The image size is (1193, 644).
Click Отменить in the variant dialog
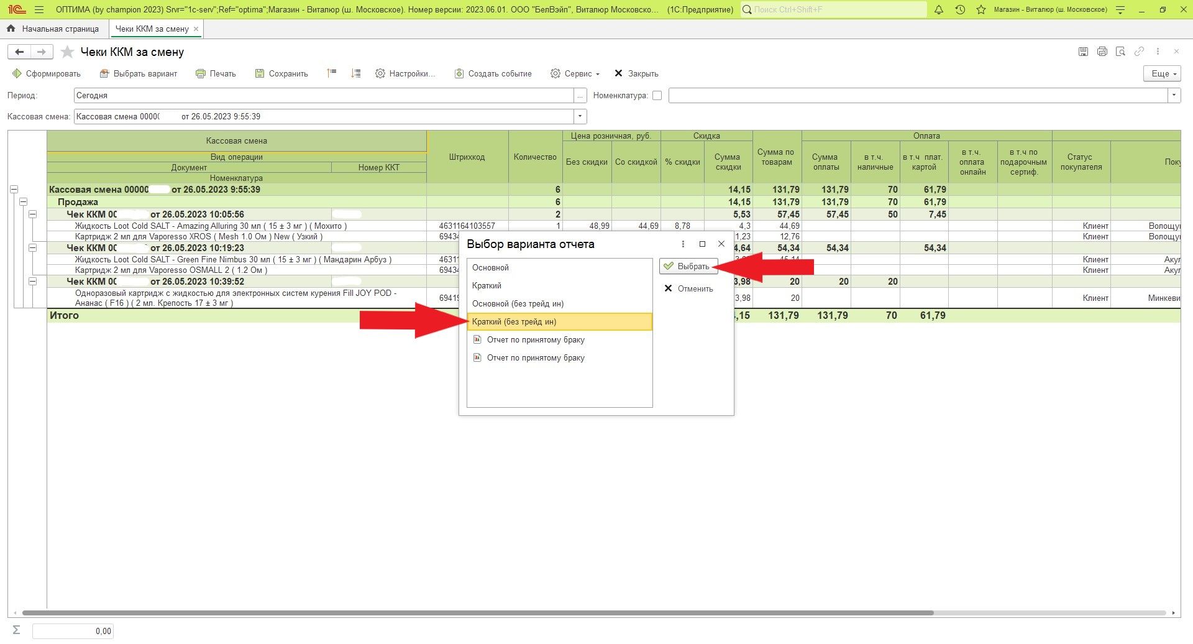[688, 288]
